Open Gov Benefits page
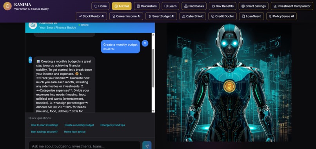The height and width of the screenshot is (149, 316). [x=222, y=6]
